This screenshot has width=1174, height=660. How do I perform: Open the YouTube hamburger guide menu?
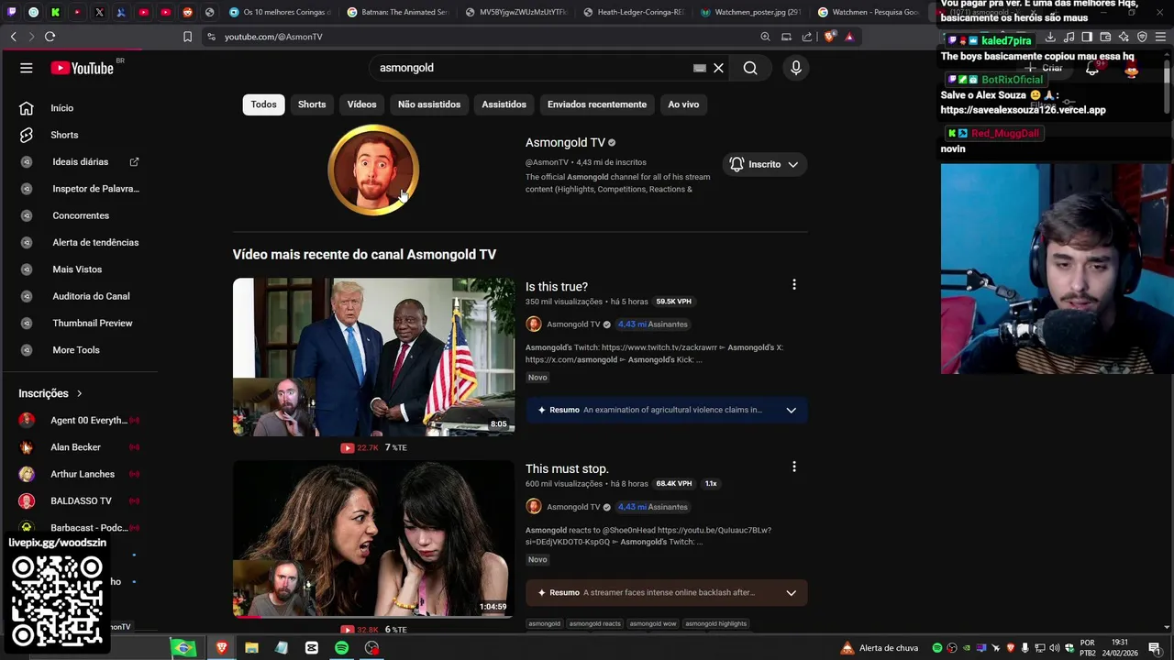(27, 68)
